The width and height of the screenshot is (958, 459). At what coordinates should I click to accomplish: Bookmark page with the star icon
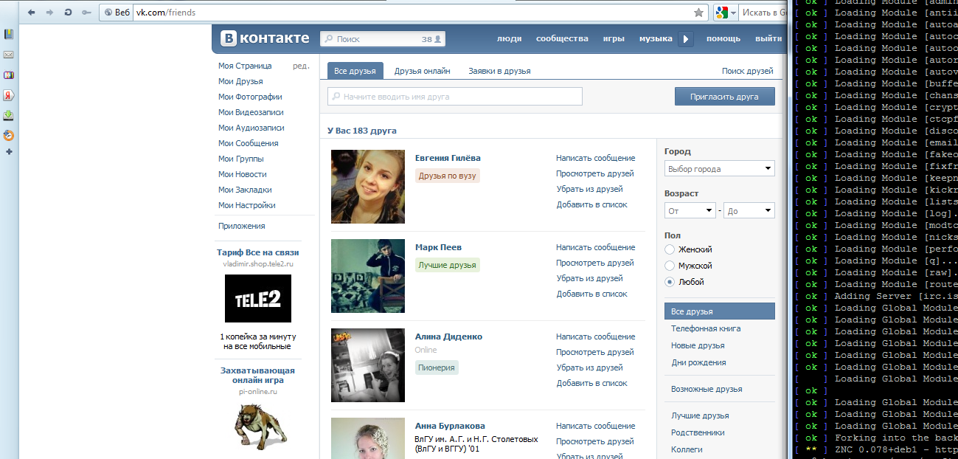pos(698,13)
